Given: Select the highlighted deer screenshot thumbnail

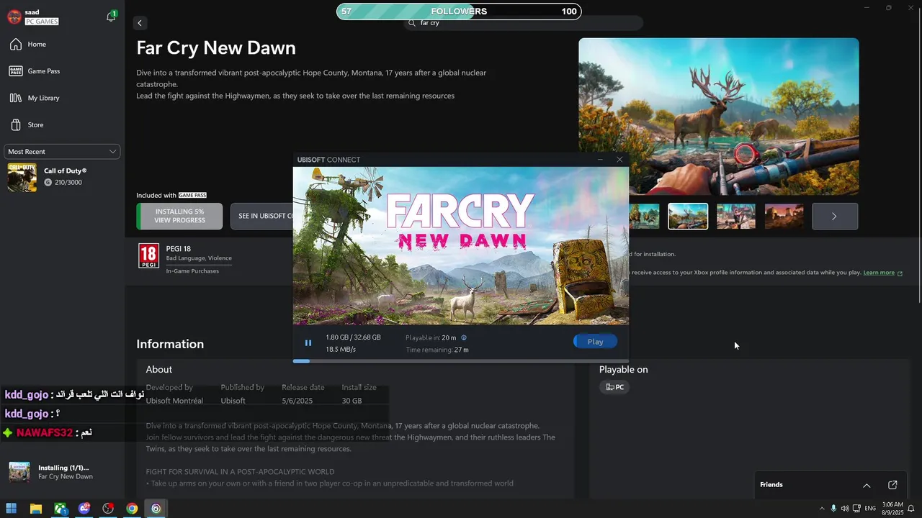Looking at the screenshot, I should [688, 217].
